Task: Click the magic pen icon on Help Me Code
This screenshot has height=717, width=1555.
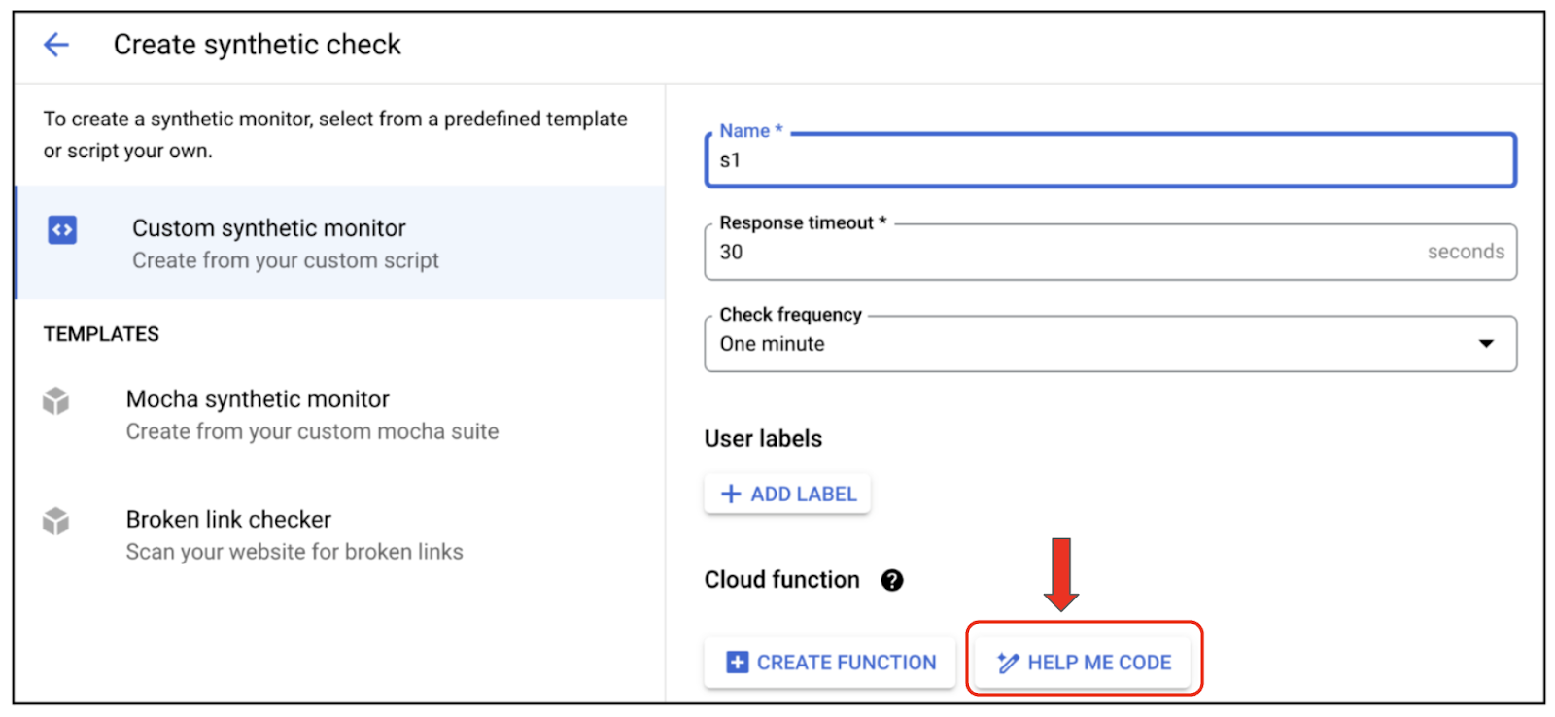Action: [x=1008, y=663]
